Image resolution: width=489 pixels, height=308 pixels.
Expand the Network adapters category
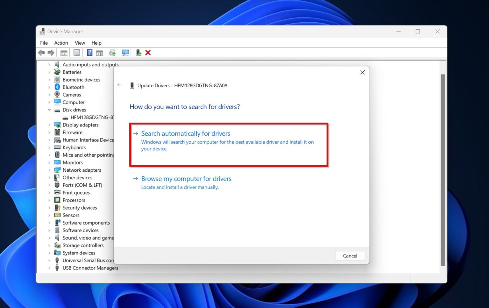[x=49, y=170]
